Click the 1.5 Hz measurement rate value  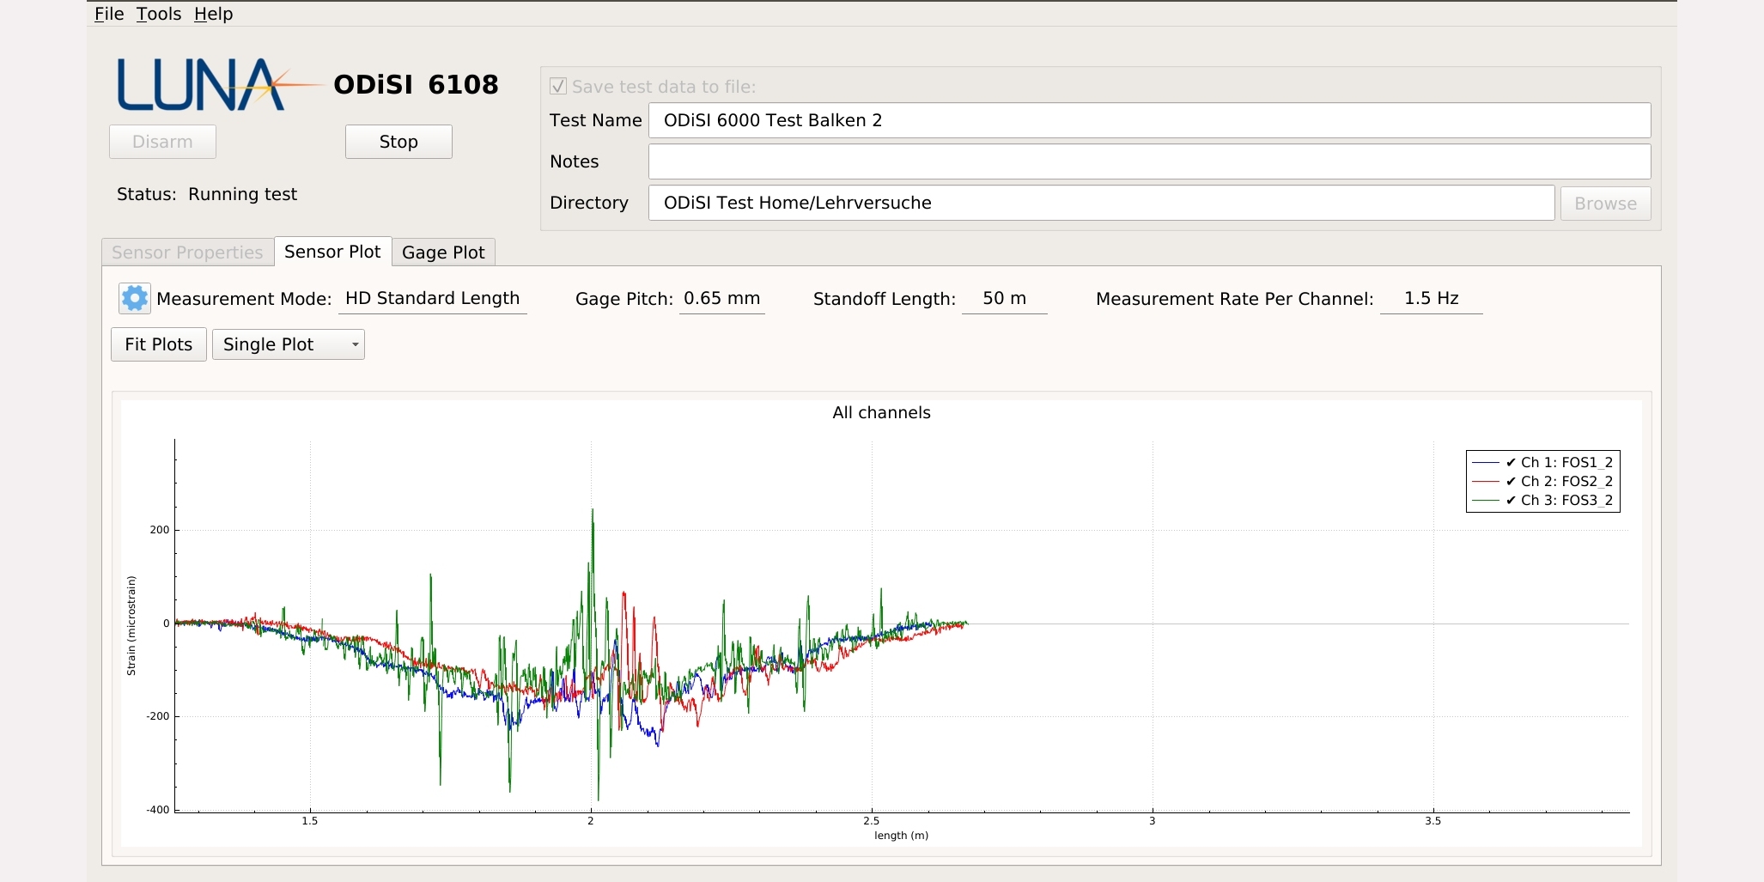(1431, 298)
